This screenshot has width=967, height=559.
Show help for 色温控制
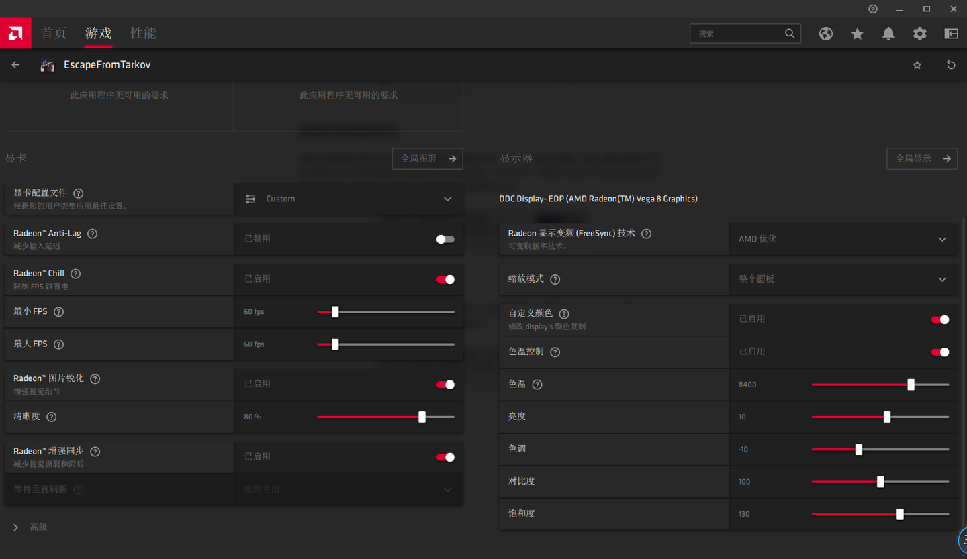(555, 352)
